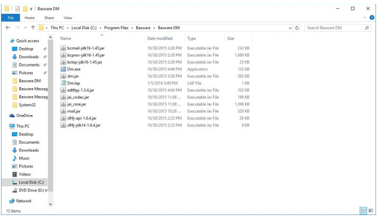Select the jai_core.jar file icon
Screen dimensions: 378x216
click(63, 104)
